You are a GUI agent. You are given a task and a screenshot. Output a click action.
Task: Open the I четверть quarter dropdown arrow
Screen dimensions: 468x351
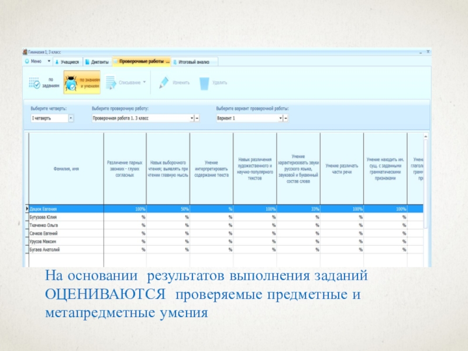[71, 118]
